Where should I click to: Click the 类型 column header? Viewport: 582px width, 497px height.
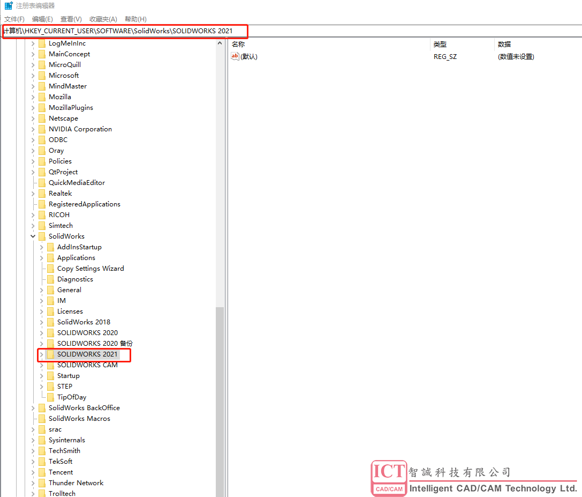[440, 44]
